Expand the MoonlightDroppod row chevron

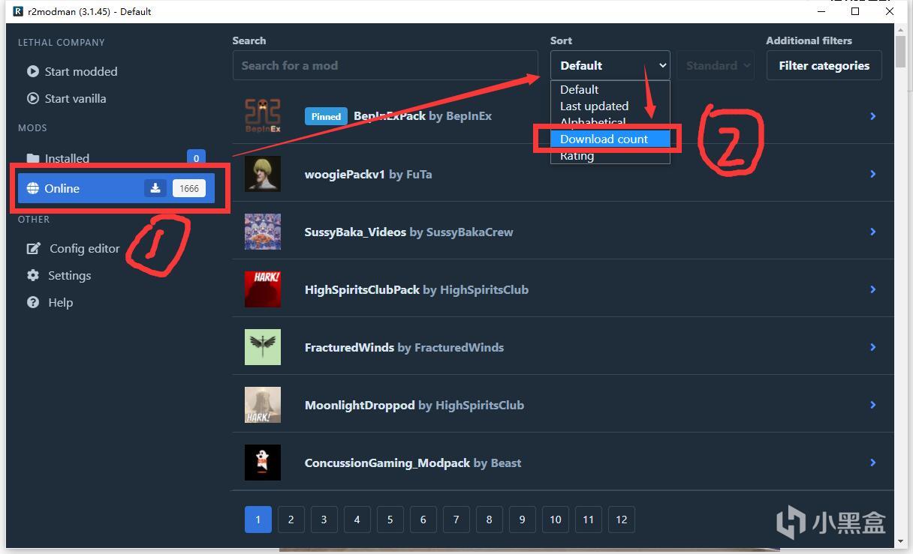(873, 405)
